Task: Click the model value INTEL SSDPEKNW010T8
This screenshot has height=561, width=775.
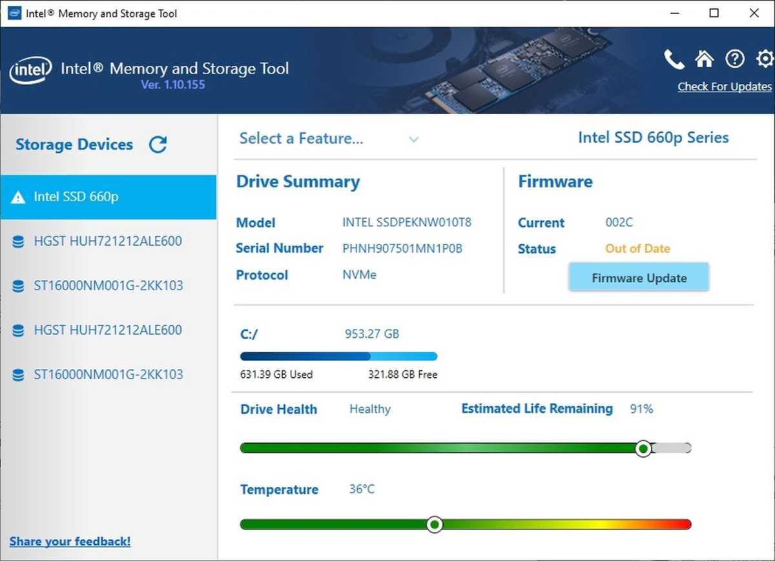Action: tap(407, 223)
